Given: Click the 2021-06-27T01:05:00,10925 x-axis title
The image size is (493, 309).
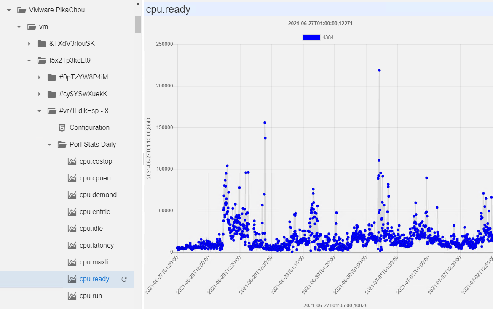Looking at the screenshot, I should [335, 306].
